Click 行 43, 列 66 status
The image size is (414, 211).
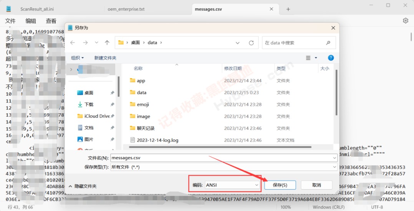[20, 207]
